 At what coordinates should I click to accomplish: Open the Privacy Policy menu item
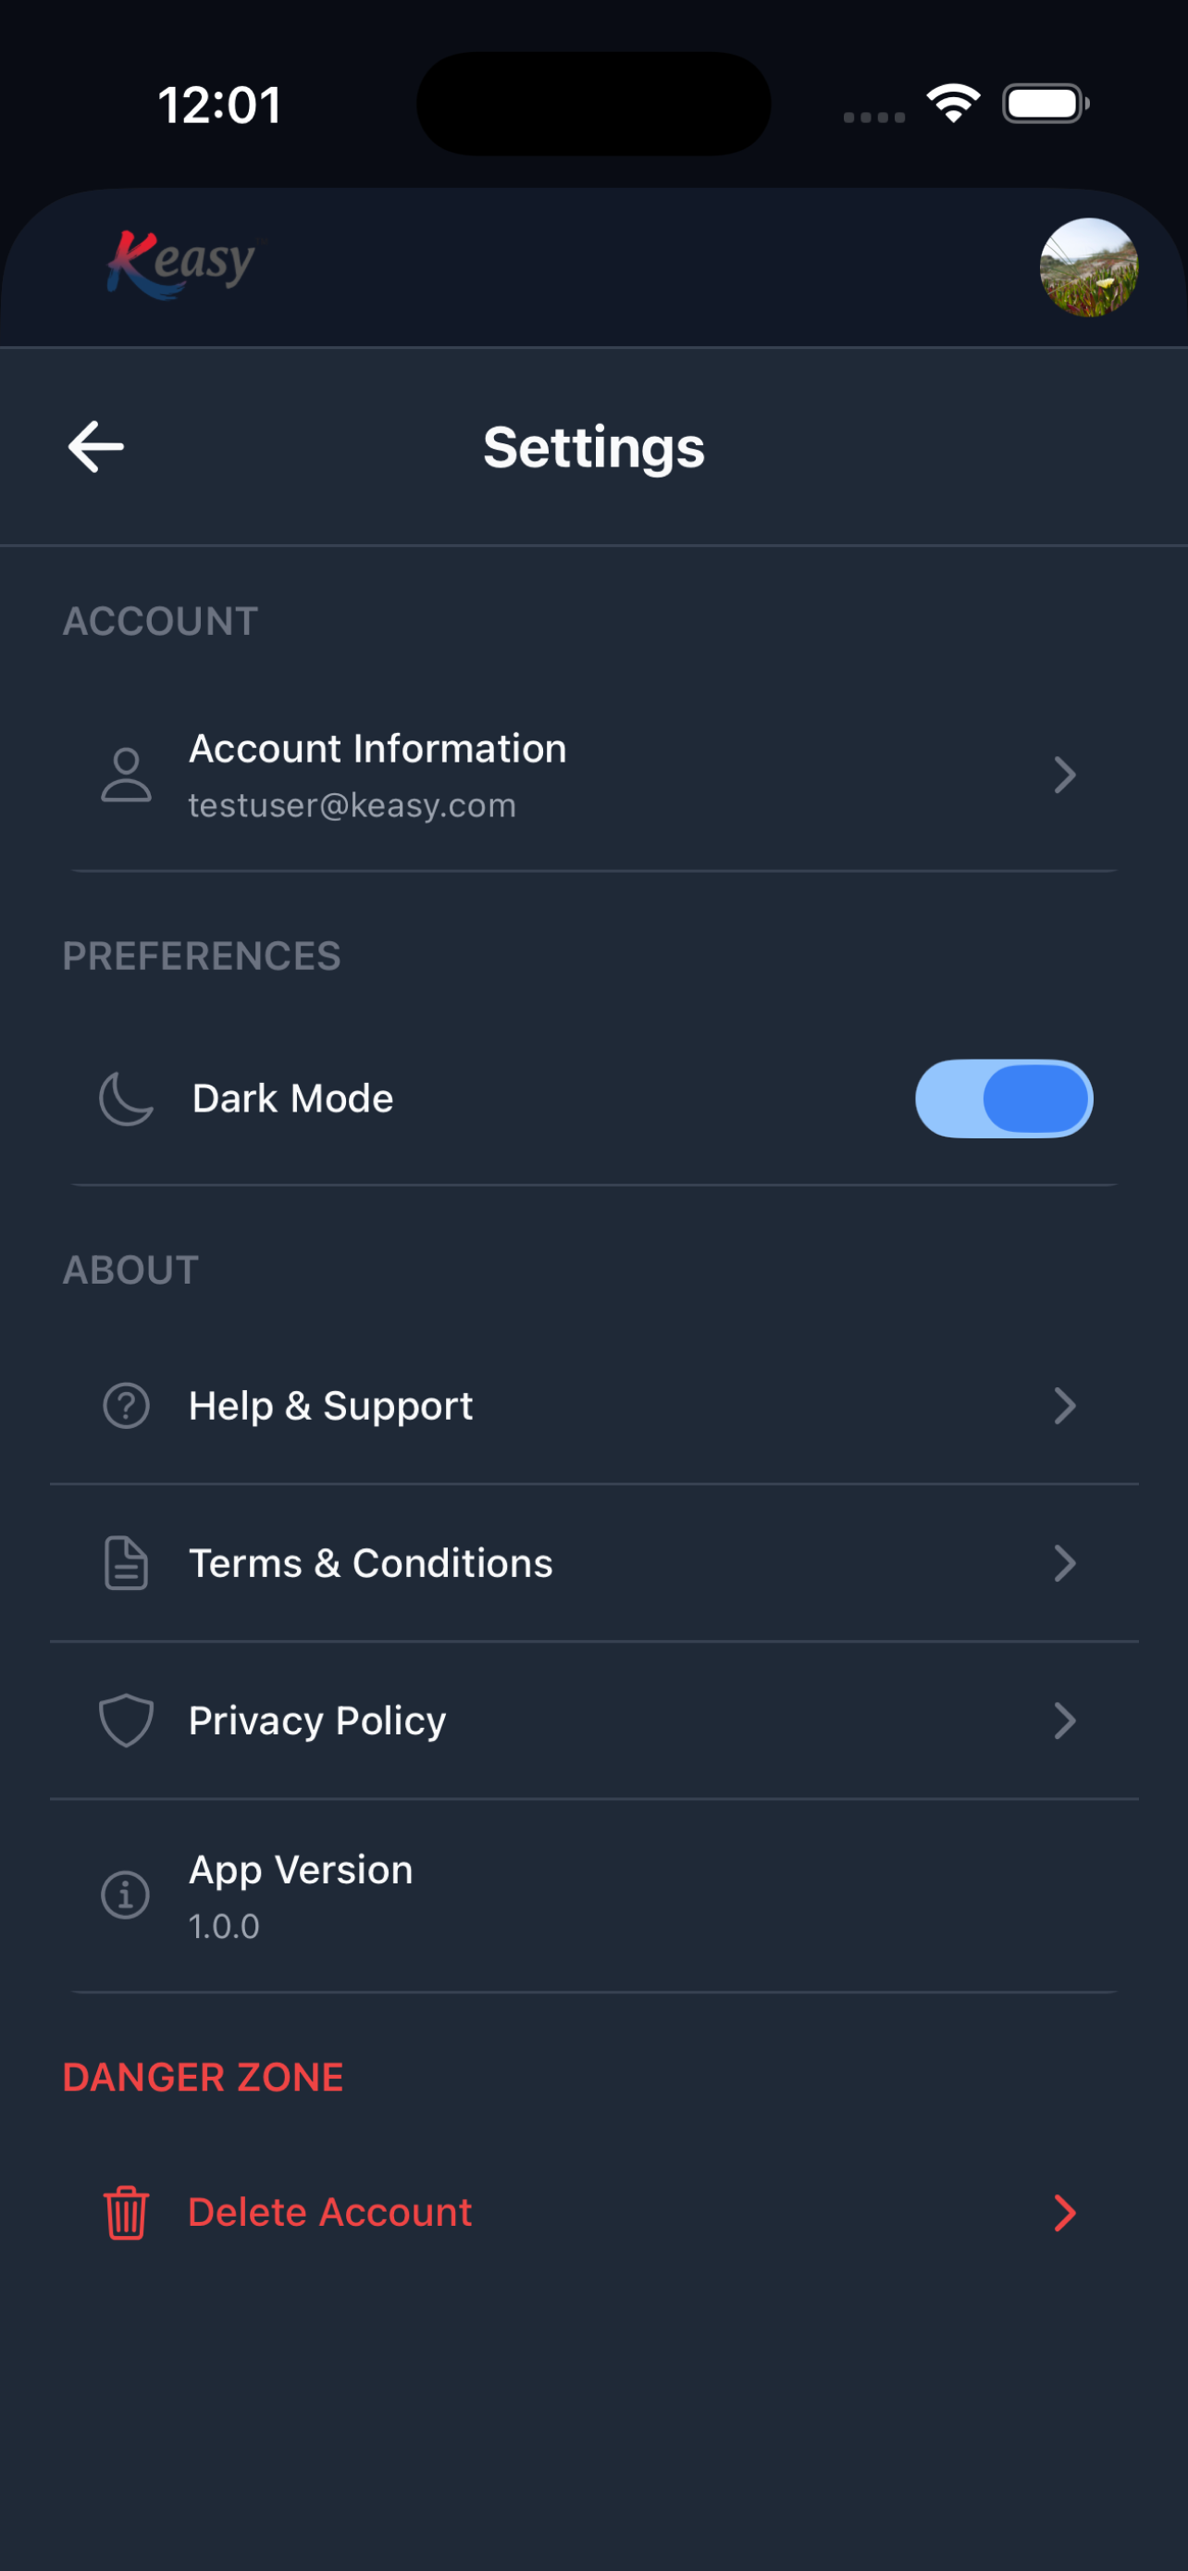pyautogui.click(x=593, y=1720)
